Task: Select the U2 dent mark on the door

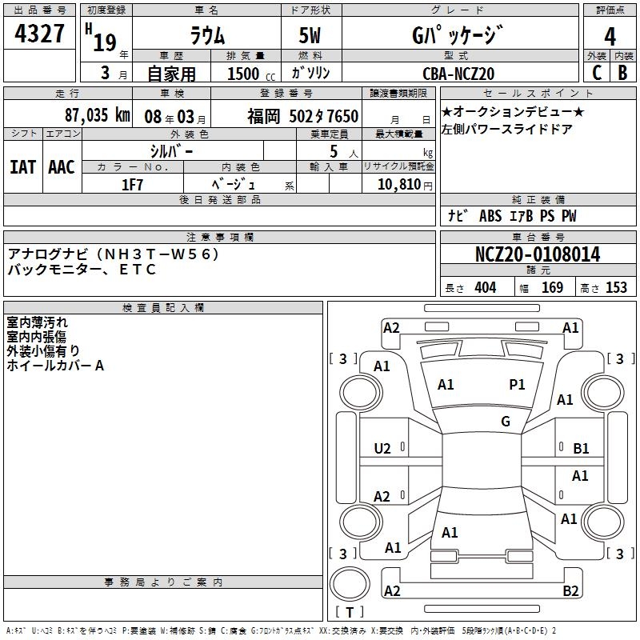Action: tap(382, 449)
